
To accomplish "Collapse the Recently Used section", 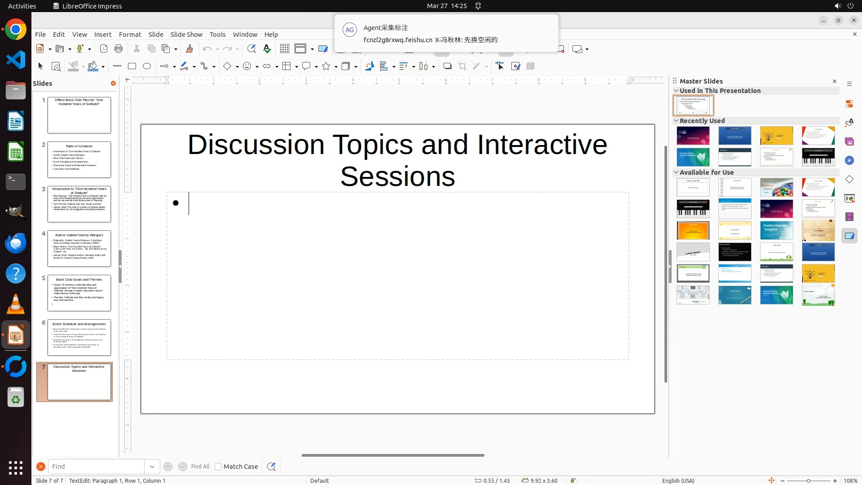I will click(676, 121).
